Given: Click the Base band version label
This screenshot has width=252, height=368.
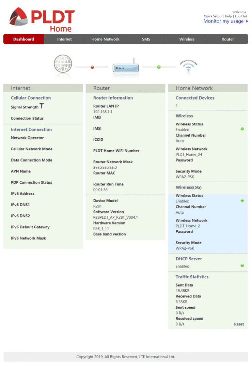Looking at the screenshot, I should tap(110, 234).
